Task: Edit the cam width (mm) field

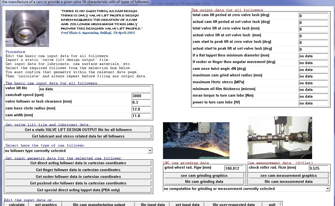Action: tap(141, 116)
